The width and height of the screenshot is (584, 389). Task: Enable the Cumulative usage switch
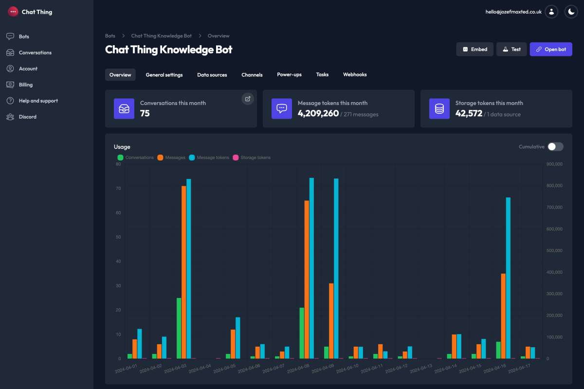(555, 146)
